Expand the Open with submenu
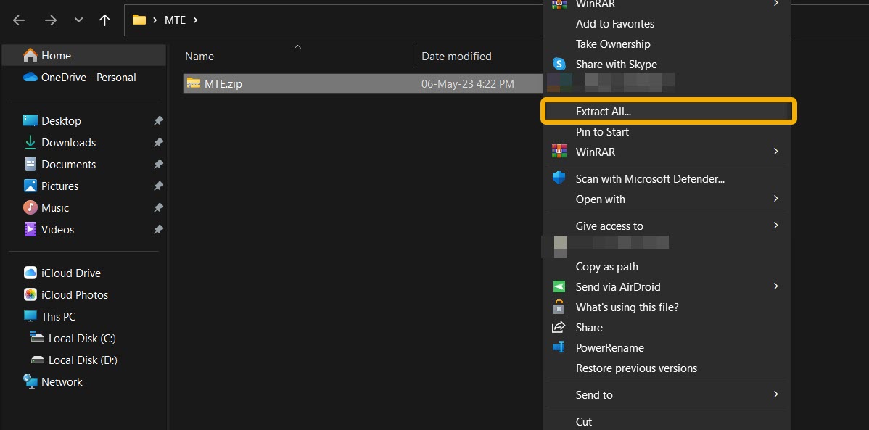The width and height of the screenshot is (869, 430). [x=599, y=199]
